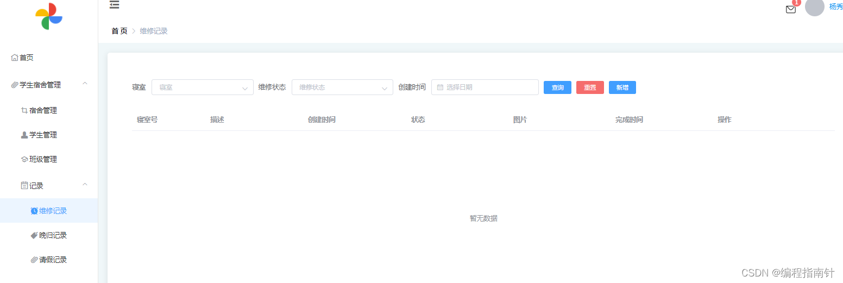Screen dimensions: 843x283
Task: Click the username 杨秀 link
Action: pyautogui.click(x=836, y=7)
